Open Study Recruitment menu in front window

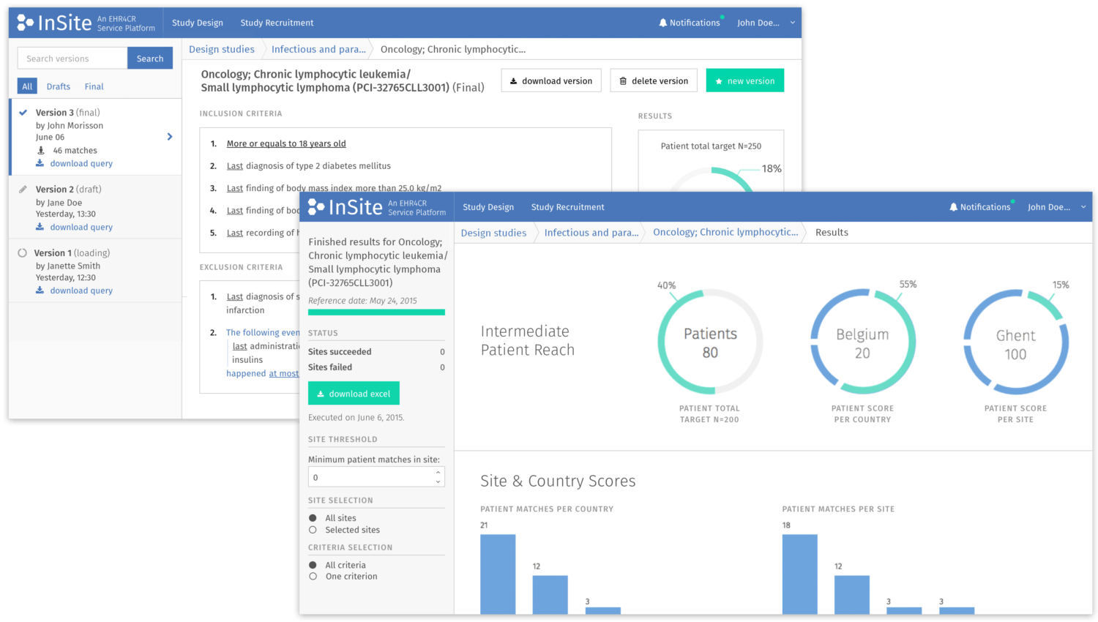pyautogui.click(x=568, y=207)
